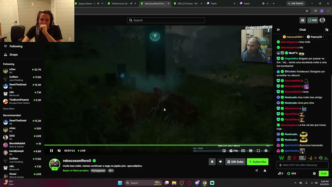Gift Subs to the channel
The image size is (332, 187).
click(x=235, y=162)
